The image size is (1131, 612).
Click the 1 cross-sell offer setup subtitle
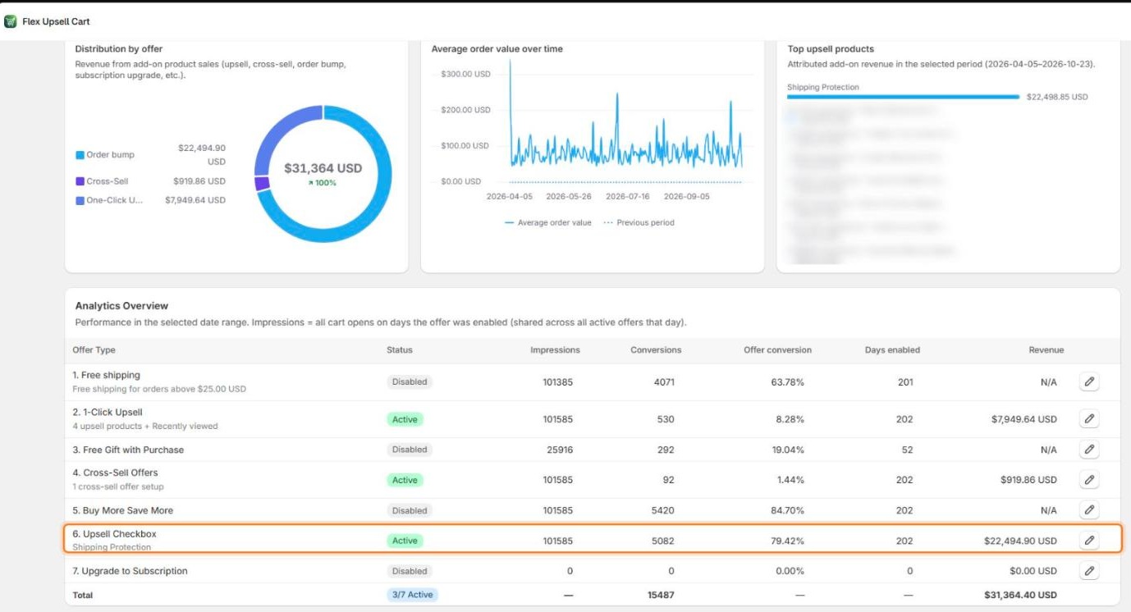(x=118, y=486)
